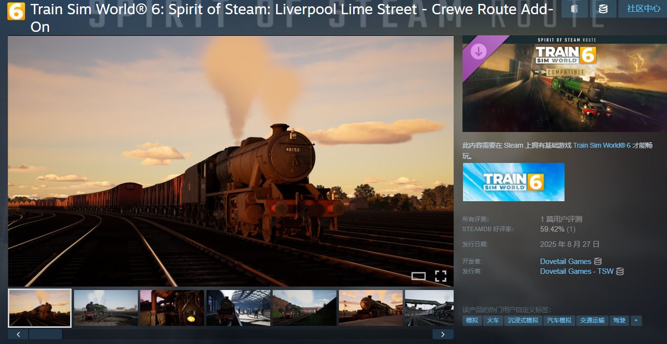Toggle theater mode on screenshot viewer
Image resolution: width=667 pixels, height=344 pixels.
tap(418, 276)
